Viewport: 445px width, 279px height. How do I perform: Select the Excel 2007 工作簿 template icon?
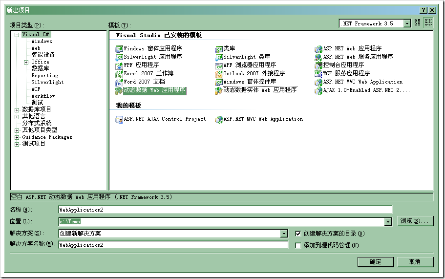(x=119, y=74)
